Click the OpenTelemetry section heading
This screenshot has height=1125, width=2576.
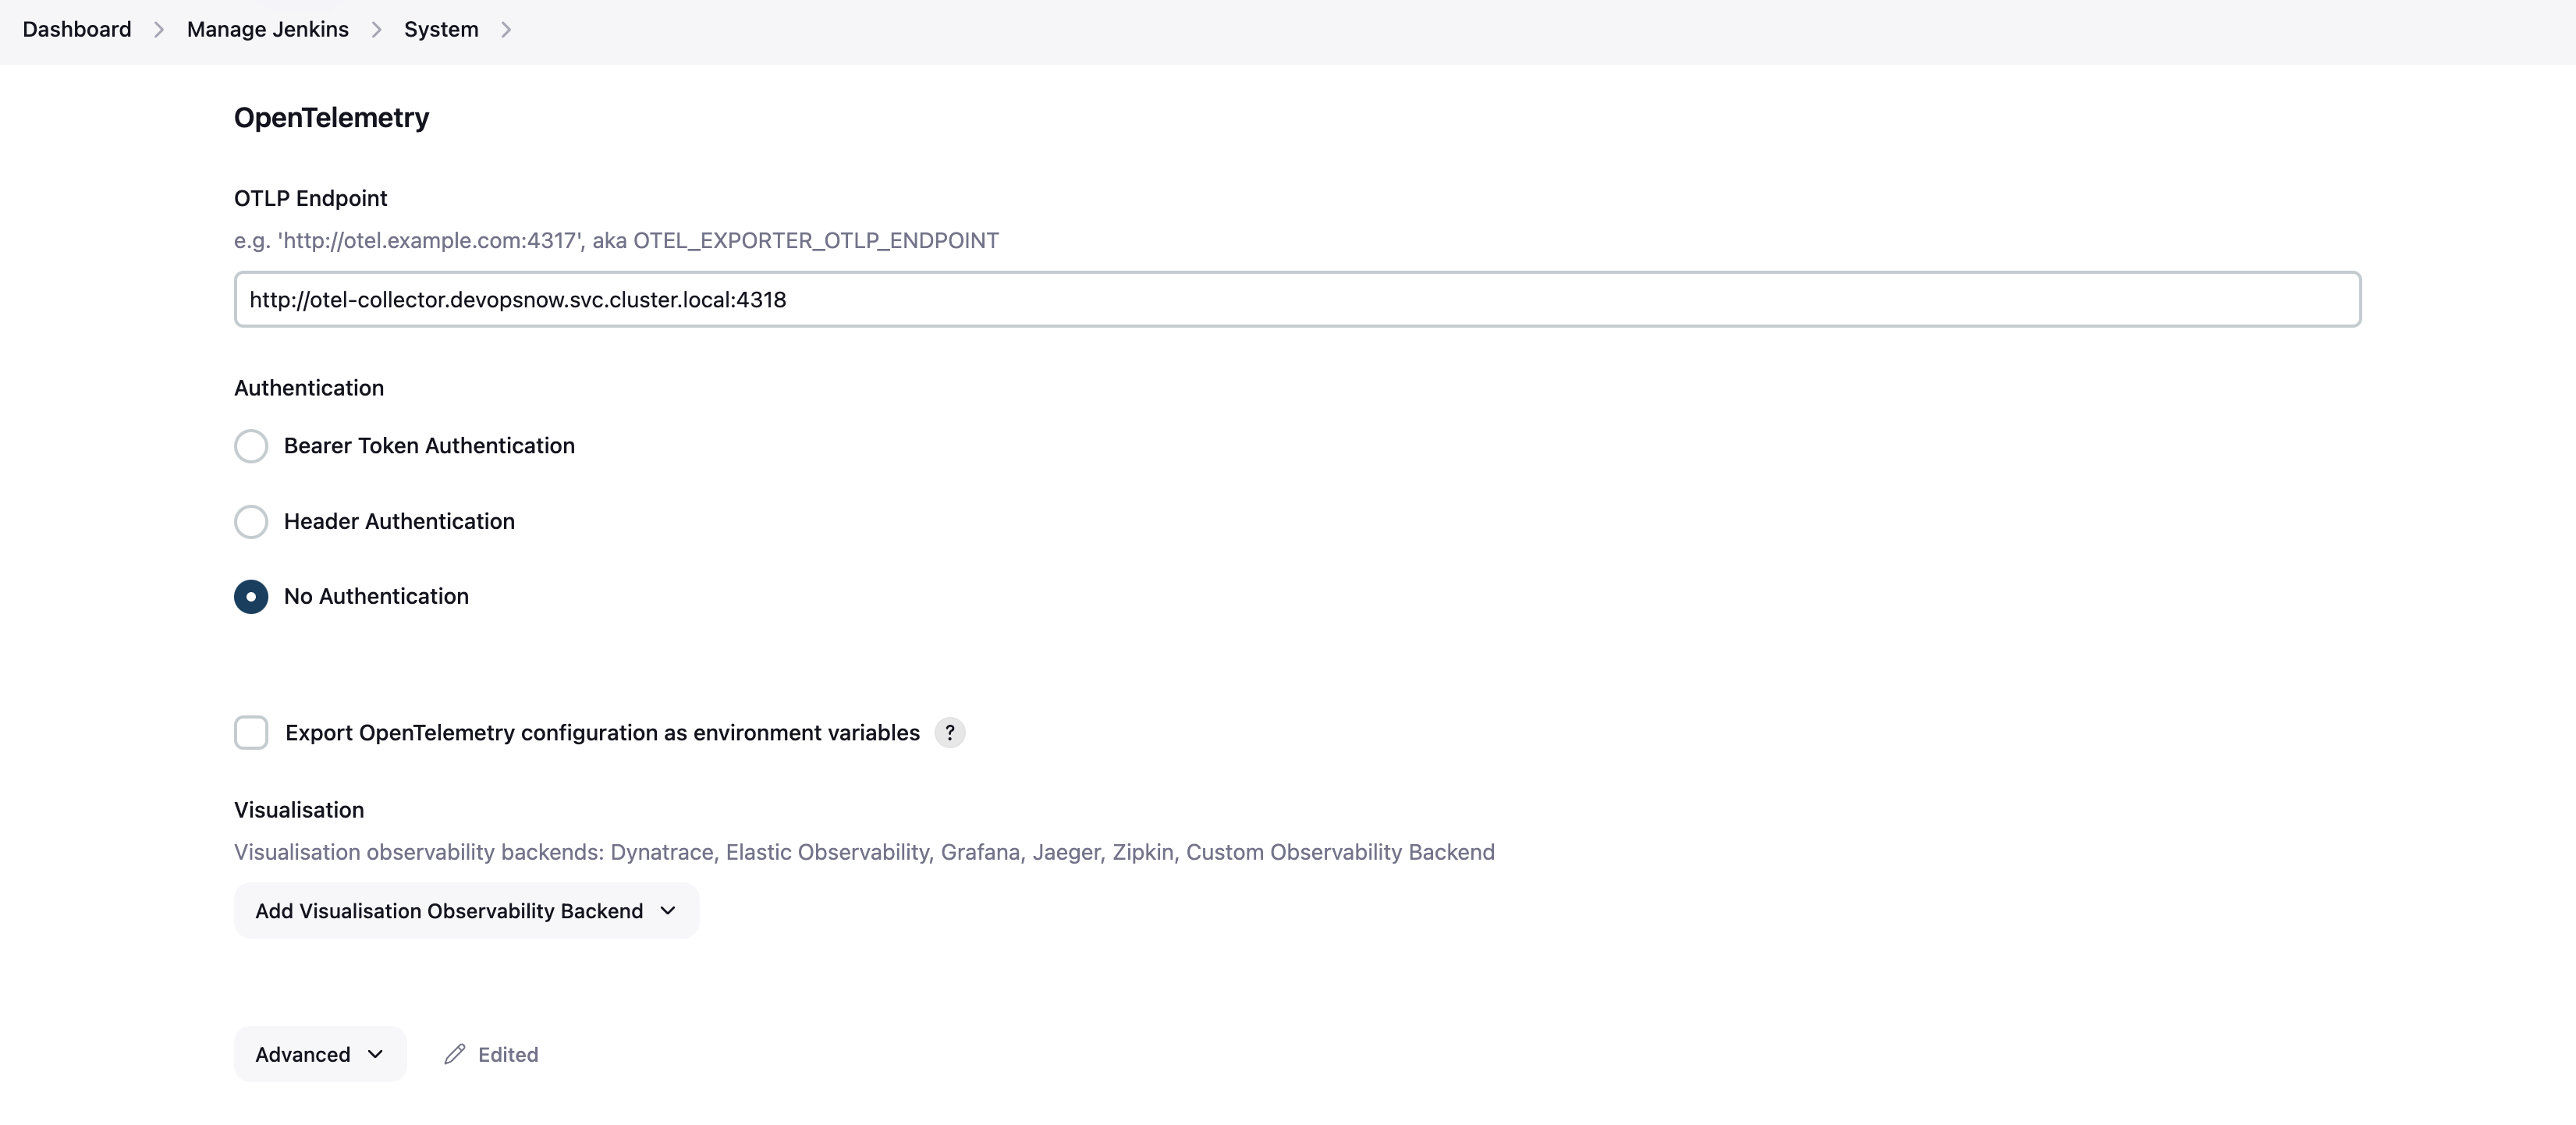pyautogui.click(x=331, y=118)
